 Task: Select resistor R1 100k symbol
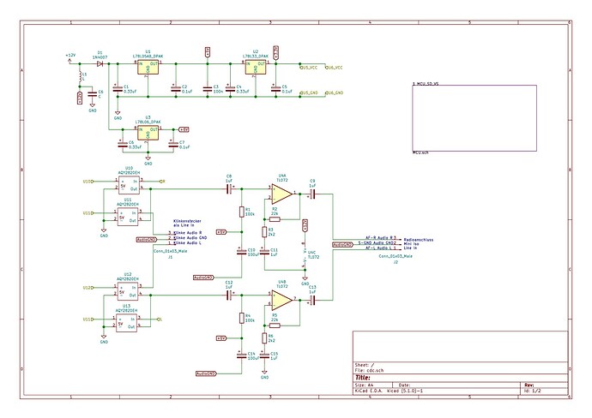tap(242, 212)
